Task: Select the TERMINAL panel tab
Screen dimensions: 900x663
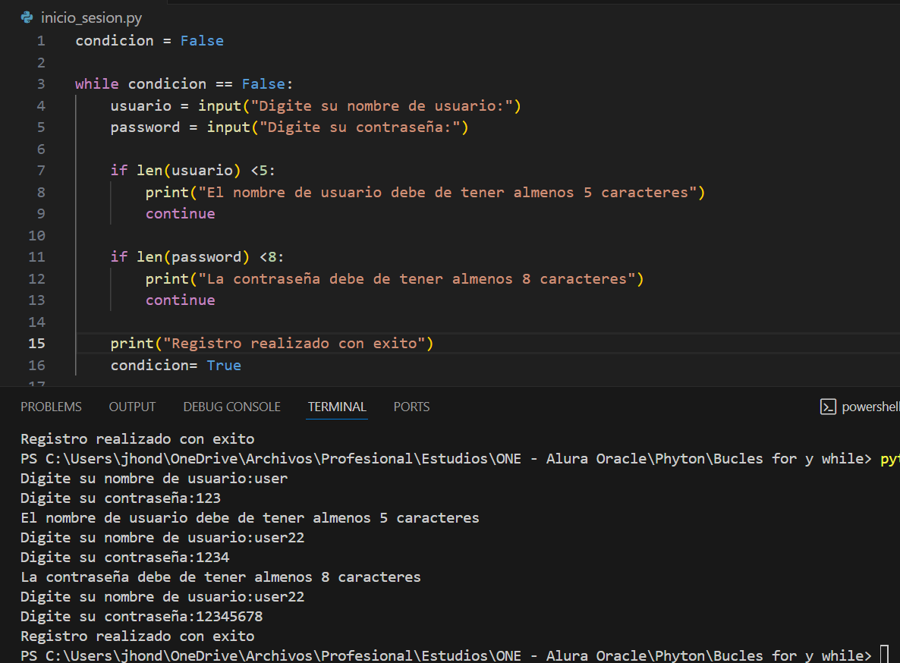Action: [x=337, y=407]
